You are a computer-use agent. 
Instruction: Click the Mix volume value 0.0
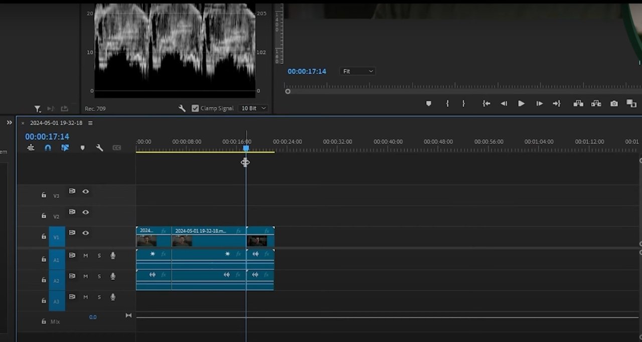(x=93, y=317)
